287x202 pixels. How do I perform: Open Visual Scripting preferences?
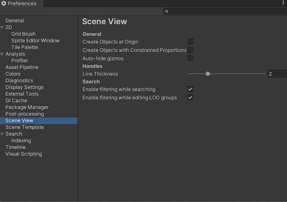tap(23, 154)
